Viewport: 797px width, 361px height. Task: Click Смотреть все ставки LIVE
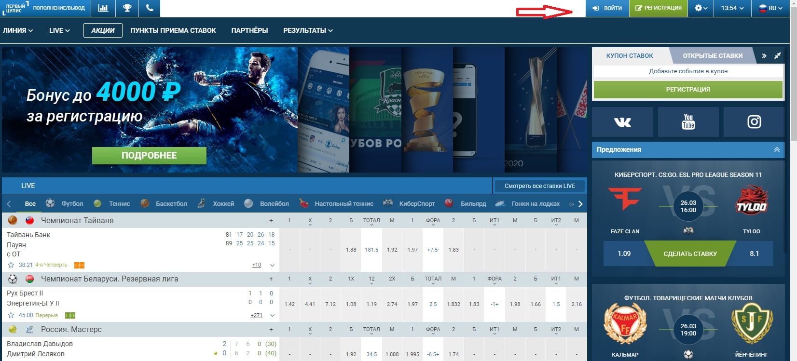click(539, 186)
